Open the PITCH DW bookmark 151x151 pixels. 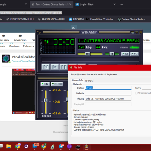77,19
